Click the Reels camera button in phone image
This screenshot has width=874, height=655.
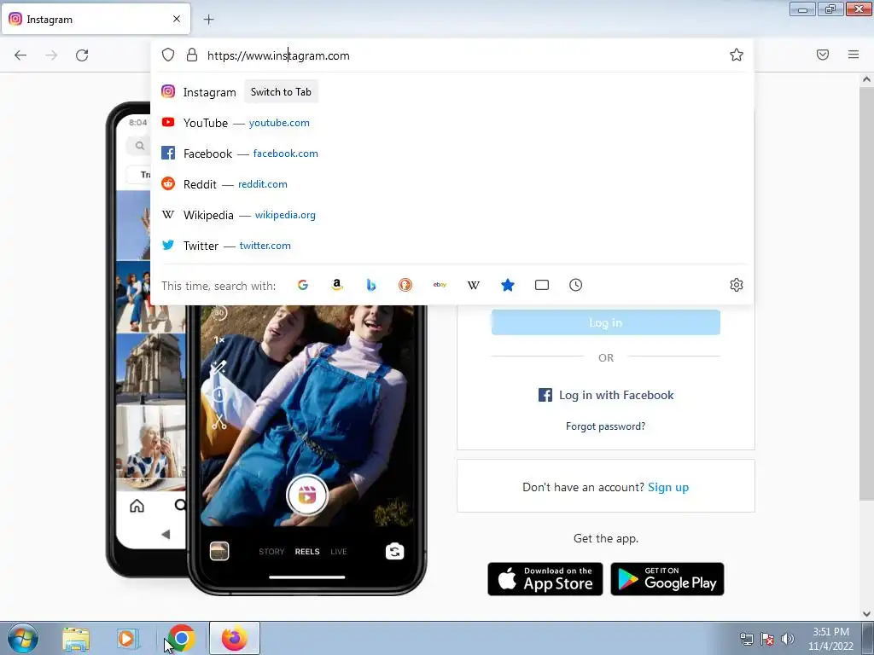point(306,496)
